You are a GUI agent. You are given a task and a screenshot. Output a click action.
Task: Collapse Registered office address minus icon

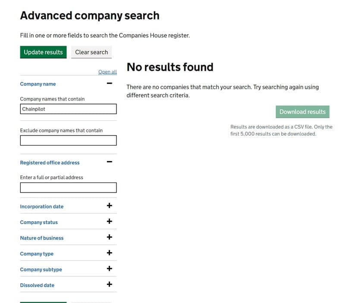click(110, 162)
